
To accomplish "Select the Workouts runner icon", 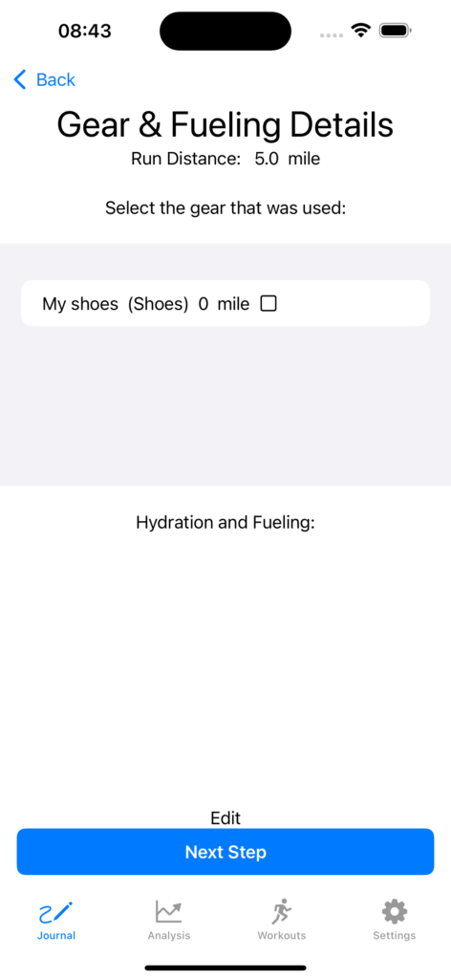I will [x=282, y=912].
